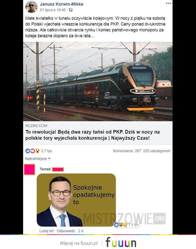This screenshot has width=196, height=249.
Task: Open the post options three-dot menu
Action: point(168,3)
